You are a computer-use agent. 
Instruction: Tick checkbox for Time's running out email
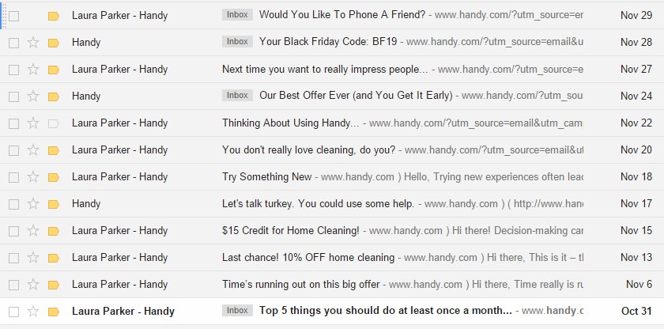pyautogui.click(x=13, y=284)
